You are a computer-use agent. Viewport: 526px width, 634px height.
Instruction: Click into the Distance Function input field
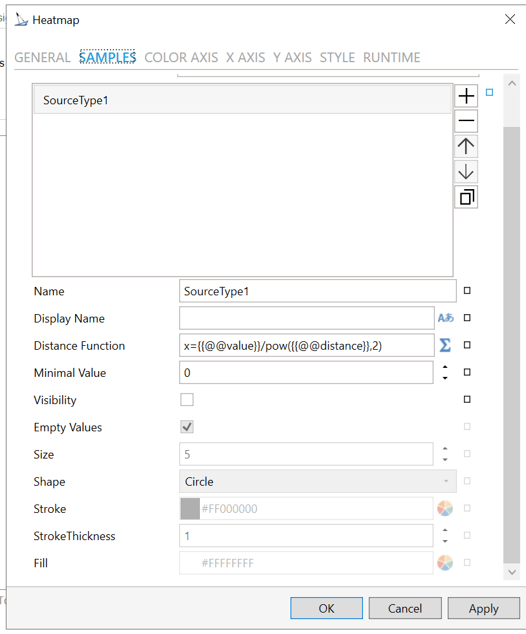coord(306,345)
